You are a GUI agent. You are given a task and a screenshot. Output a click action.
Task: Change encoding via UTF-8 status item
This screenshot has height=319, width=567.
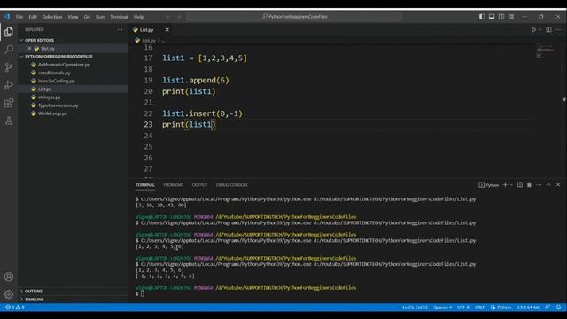(463, 307)
